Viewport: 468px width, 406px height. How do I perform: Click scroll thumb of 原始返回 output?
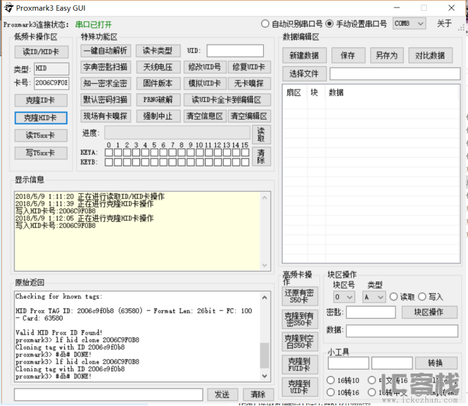264,355
